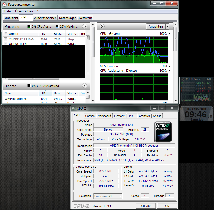Switch to the Netzwerk tab
The image size is (214, 210).
pos(85,18)
